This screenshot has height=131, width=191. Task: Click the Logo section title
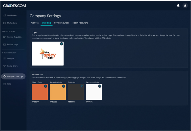[x=34, y=32]
